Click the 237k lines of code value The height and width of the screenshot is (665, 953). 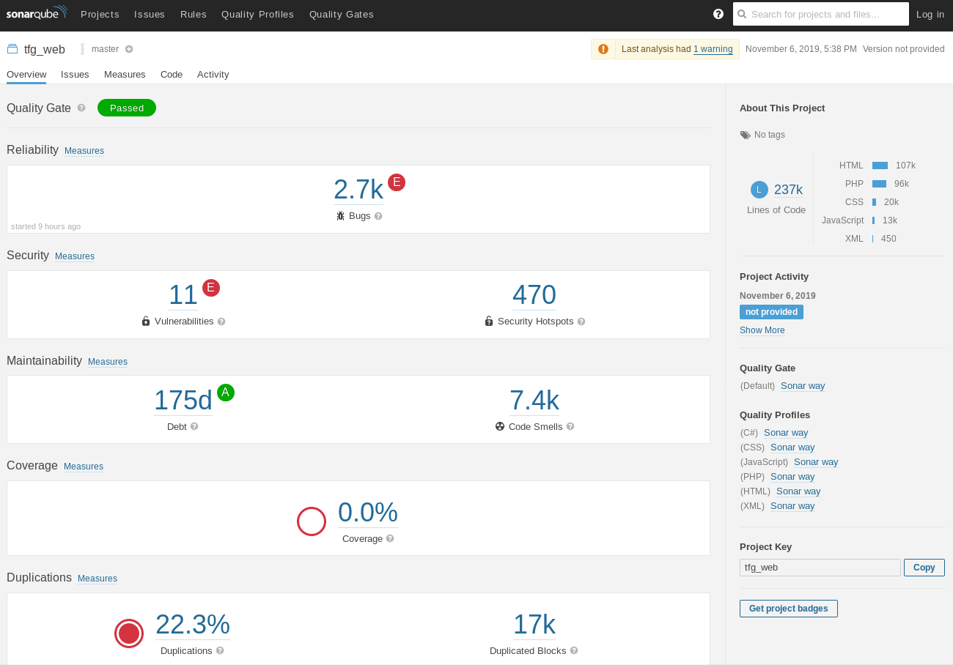tap(788, 190)
